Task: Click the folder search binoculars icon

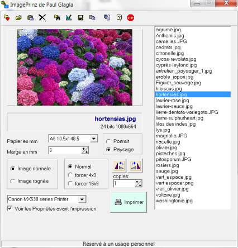Action: click(57, 18)
